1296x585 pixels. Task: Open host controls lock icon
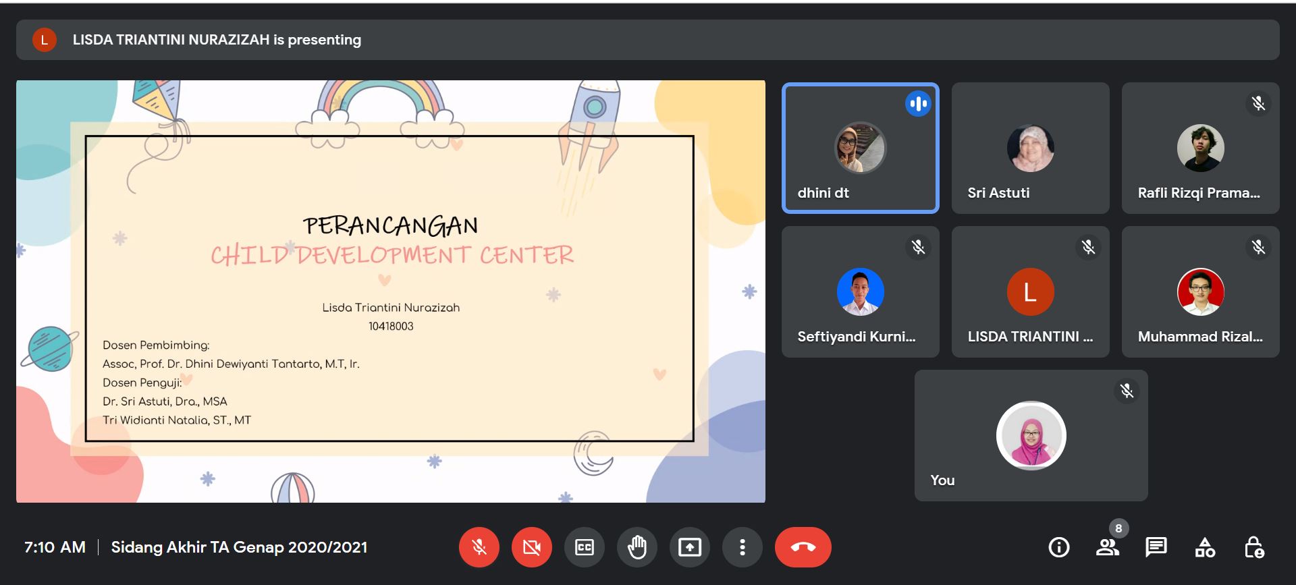pyautogui.click(x=1253, y=547)
